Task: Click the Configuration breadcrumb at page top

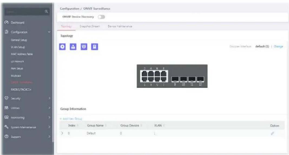Action: click(x=70, y=9)
